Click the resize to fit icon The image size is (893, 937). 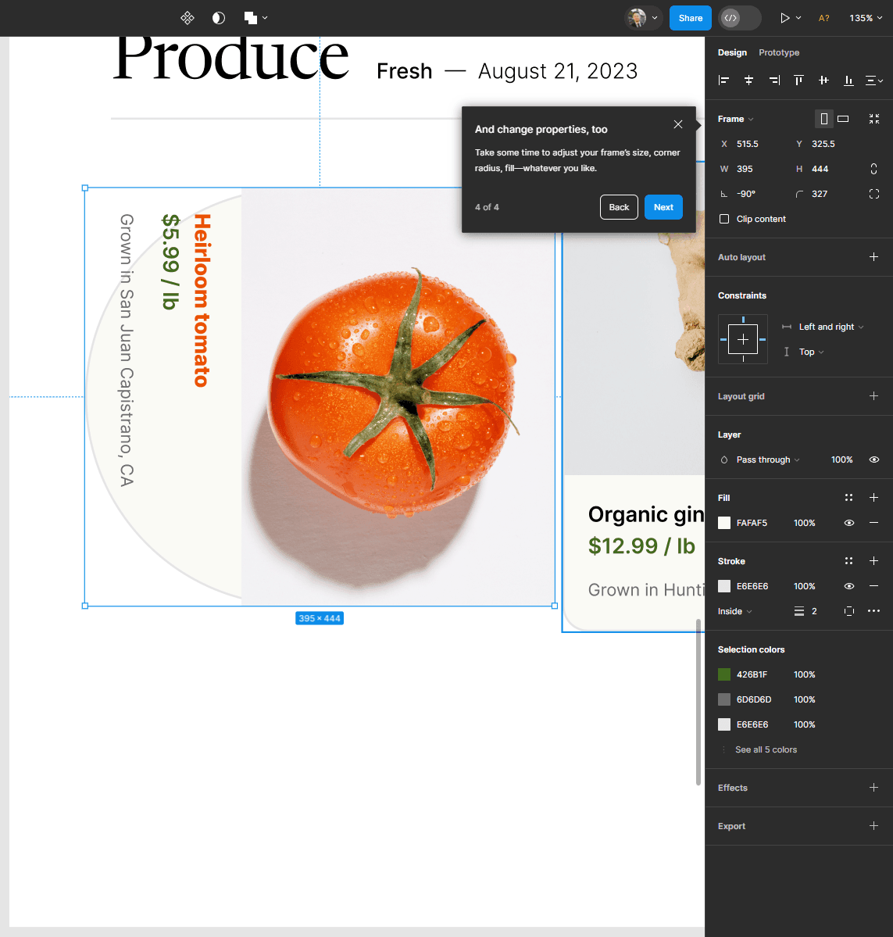pyautogui.click(x=874, y=119)
